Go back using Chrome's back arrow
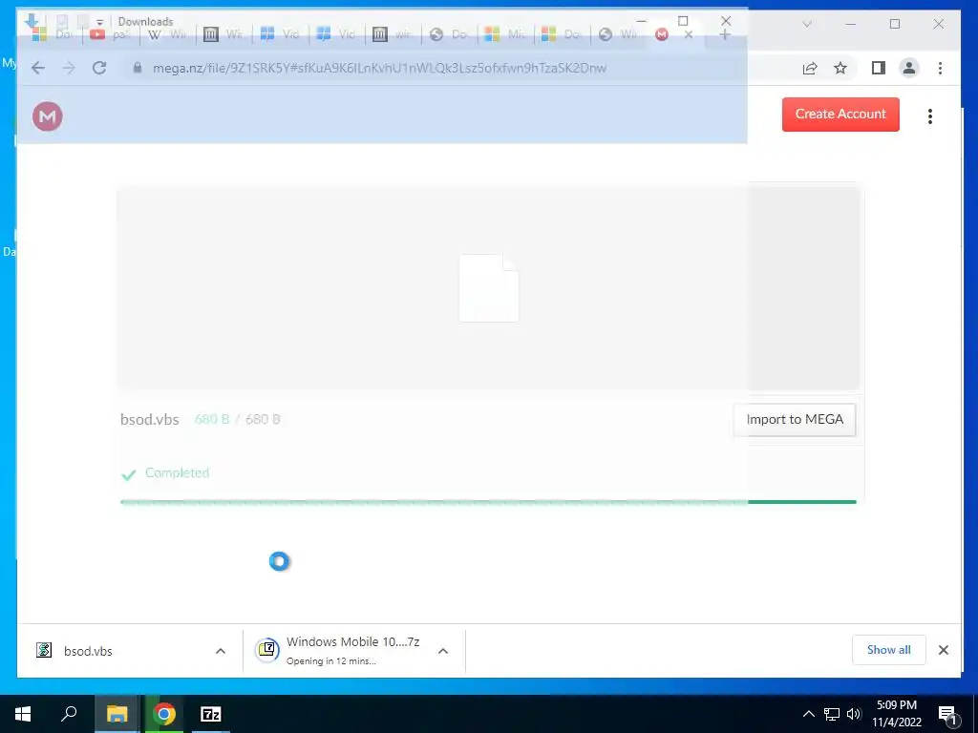Image resolution: width=978 pixels, height=733 pixels. coord(38,68)
